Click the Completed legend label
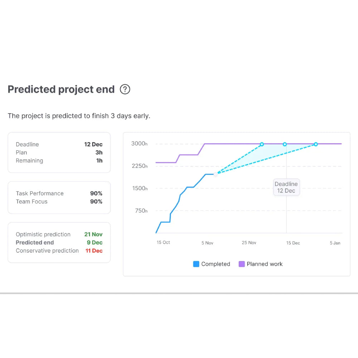The height and width of the screenshot is (358, 358). pyautogui.click(x=216, y=264)
